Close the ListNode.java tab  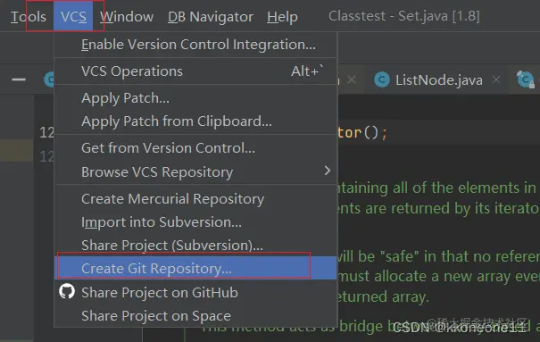496,79
